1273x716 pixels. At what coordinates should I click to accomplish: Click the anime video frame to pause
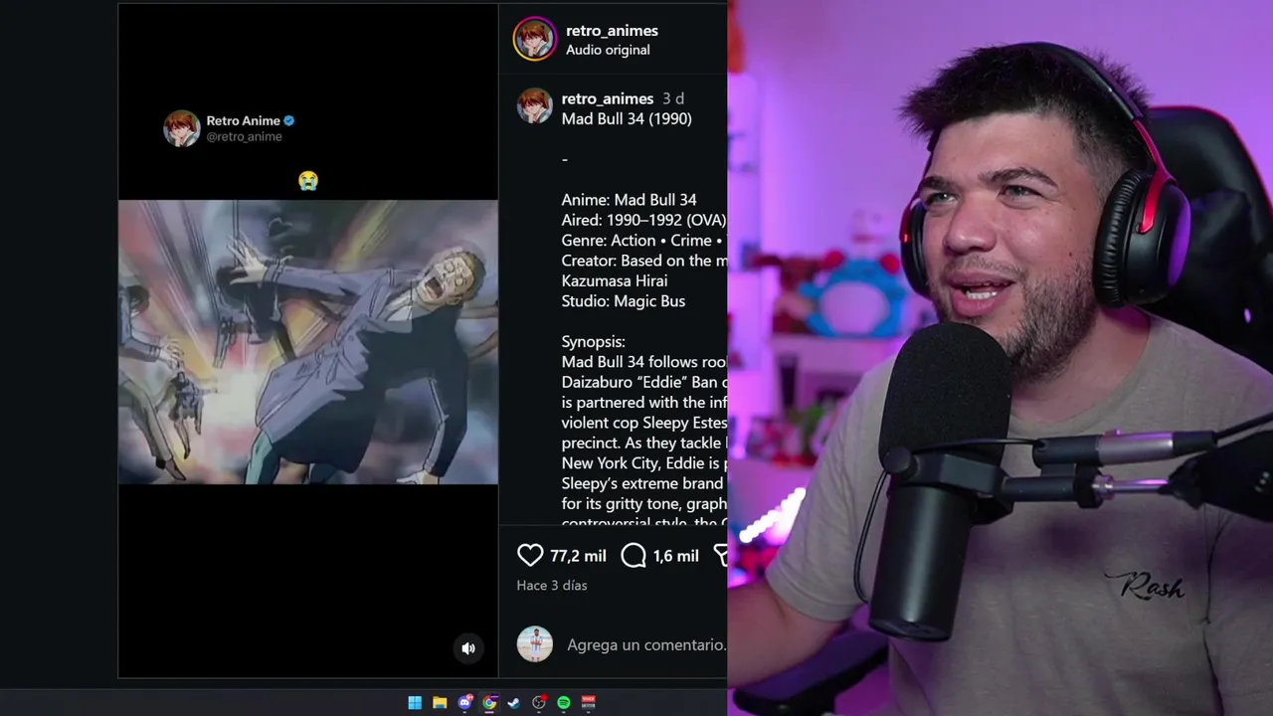(308, 342)
